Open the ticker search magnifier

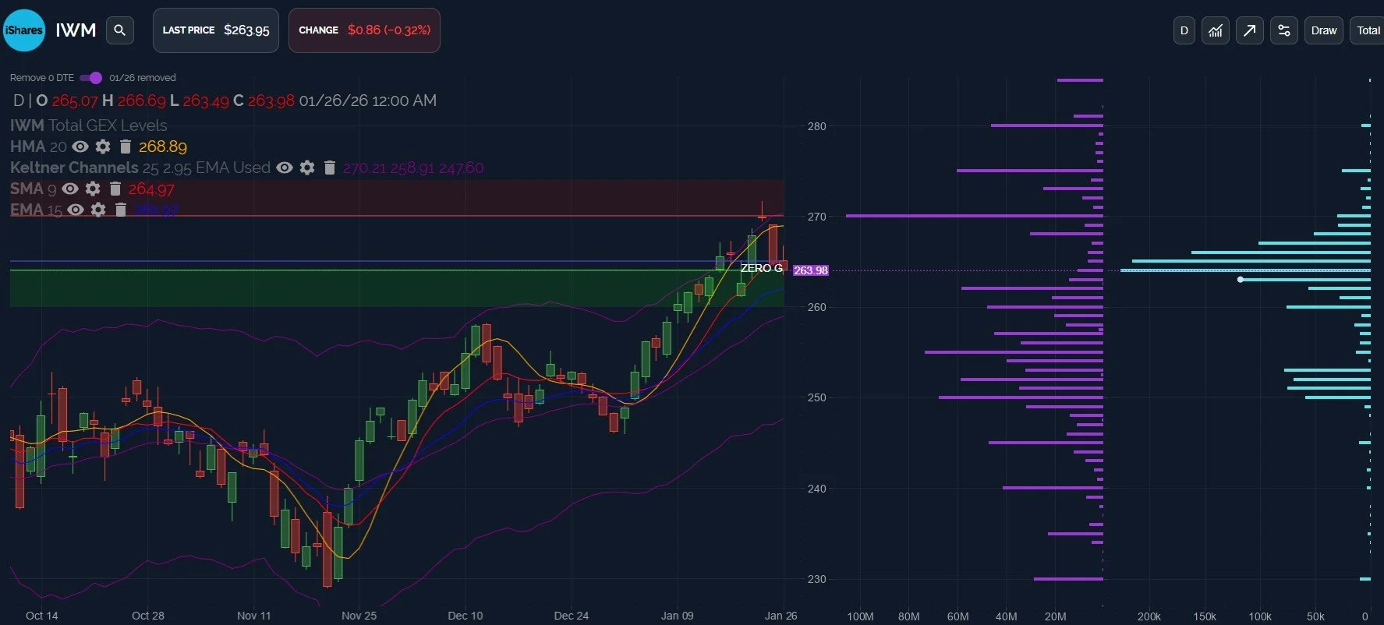(x=119, y=30)
